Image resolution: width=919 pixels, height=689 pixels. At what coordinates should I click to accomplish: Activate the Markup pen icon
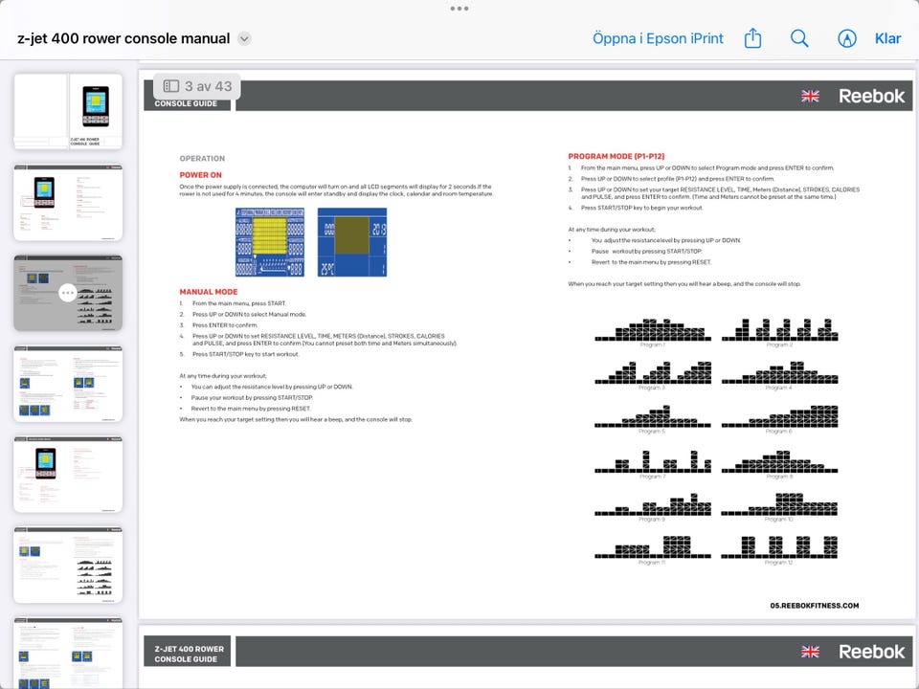(x=846, y=38)
